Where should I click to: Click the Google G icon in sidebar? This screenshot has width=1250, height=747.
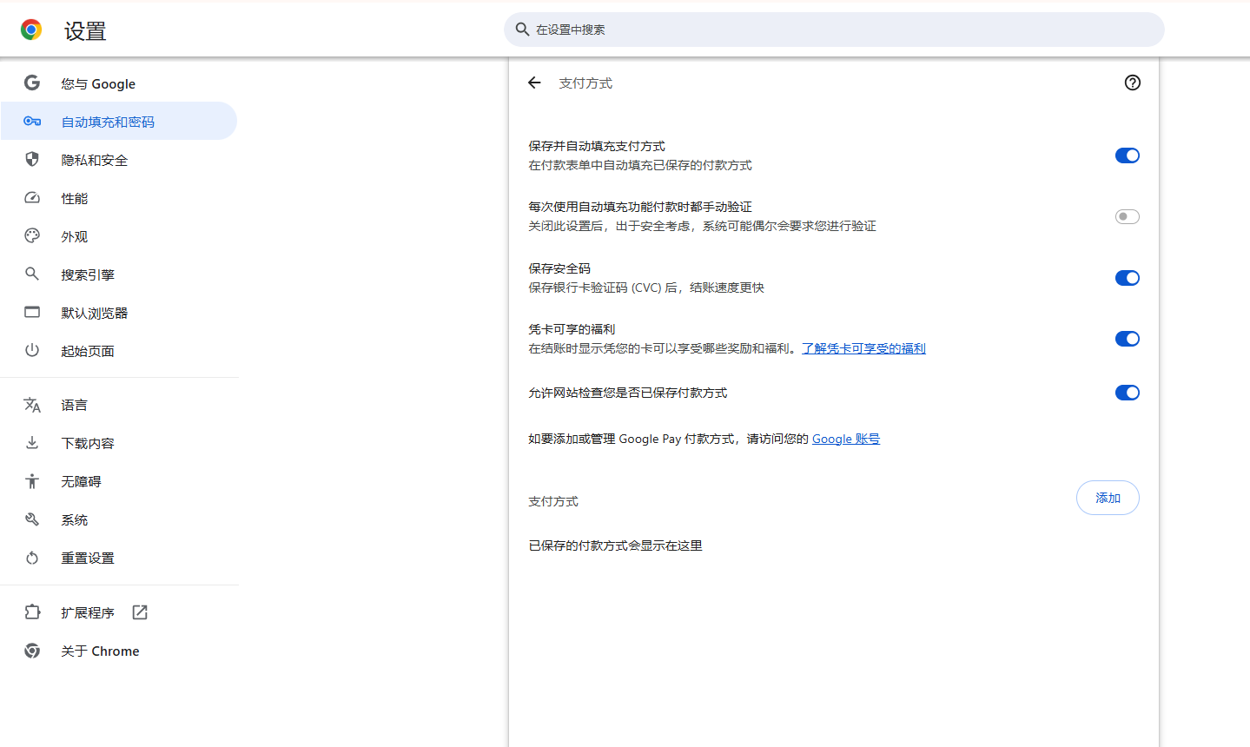pyautogui.click(x=32, y=83)
